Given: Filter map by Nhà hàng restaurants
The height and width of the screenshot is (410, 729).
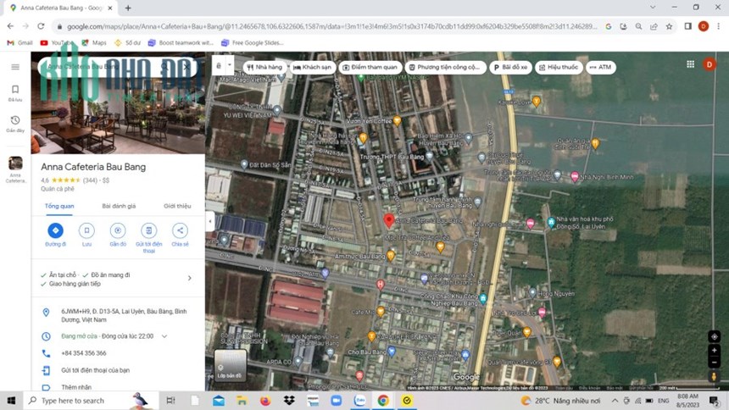Looking at the screenshot, I should click(x=265, y=67).
